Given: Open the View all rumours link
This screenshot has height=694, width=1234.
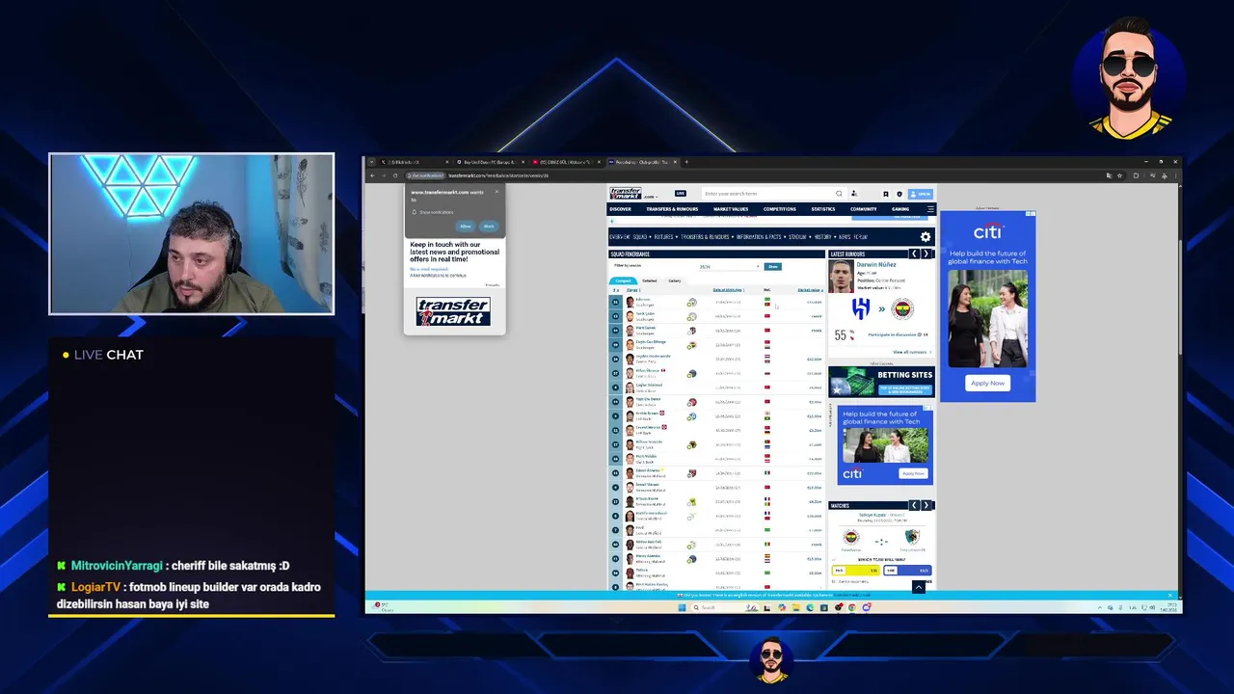Looking at the screenshot, I should (912, 352).
